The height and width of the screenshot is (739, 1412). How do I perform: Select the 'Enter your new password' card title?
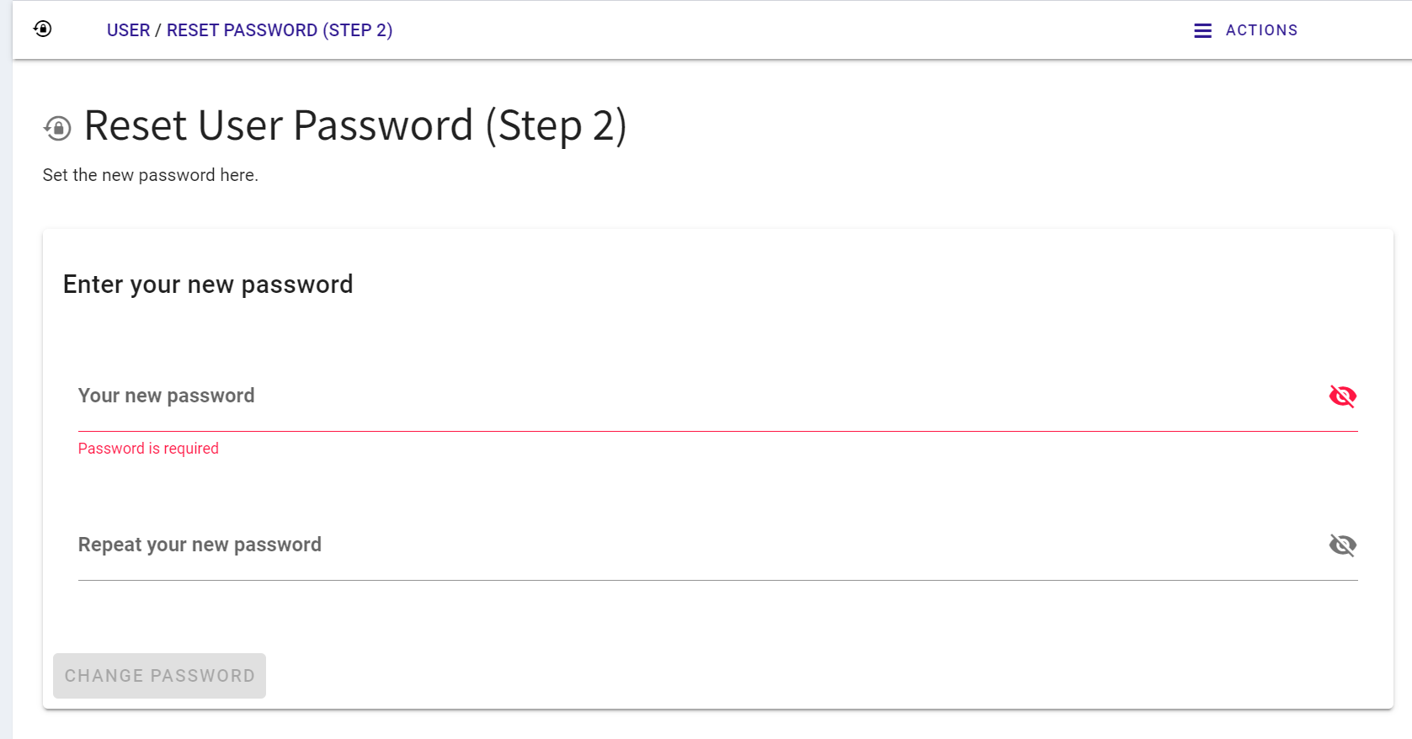coord(208,284)
